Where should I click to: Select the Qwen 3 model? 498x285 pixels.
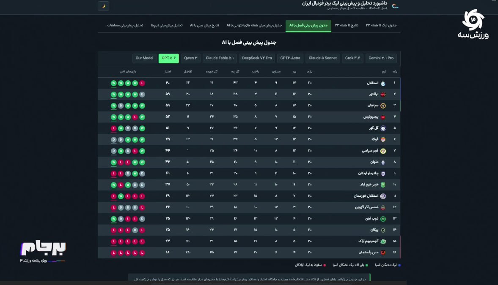tap(190, 58)
